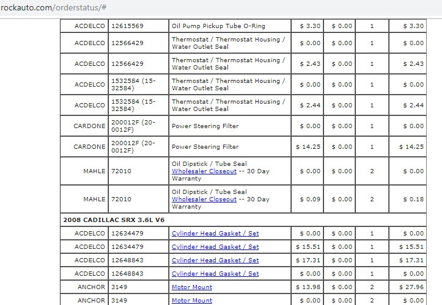Image resolution: width=442 pixels, height=305 pixels.
Task: Select '3149' in the $ 13.98 row
Action: point(119,287)
